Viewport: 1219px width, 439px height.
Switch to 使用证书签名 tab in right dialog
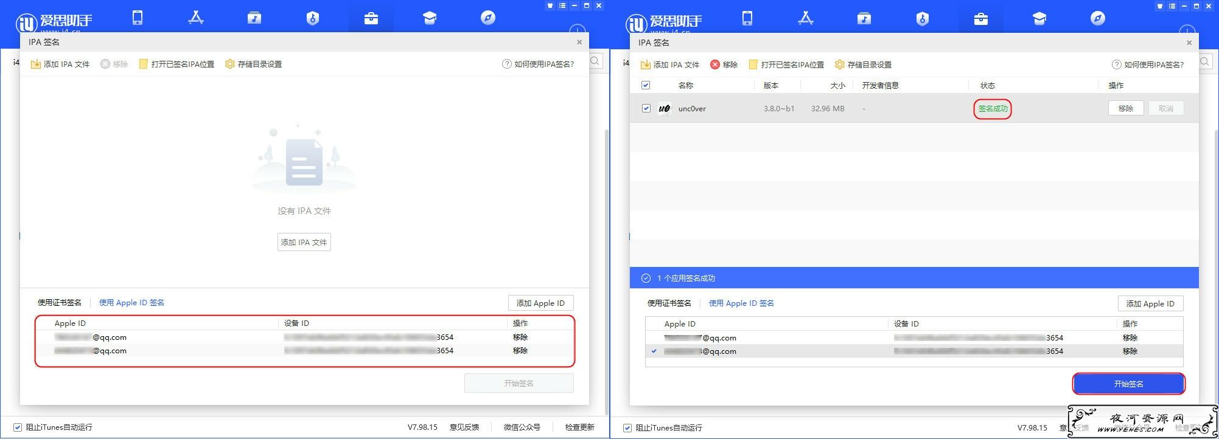point(669,303)
